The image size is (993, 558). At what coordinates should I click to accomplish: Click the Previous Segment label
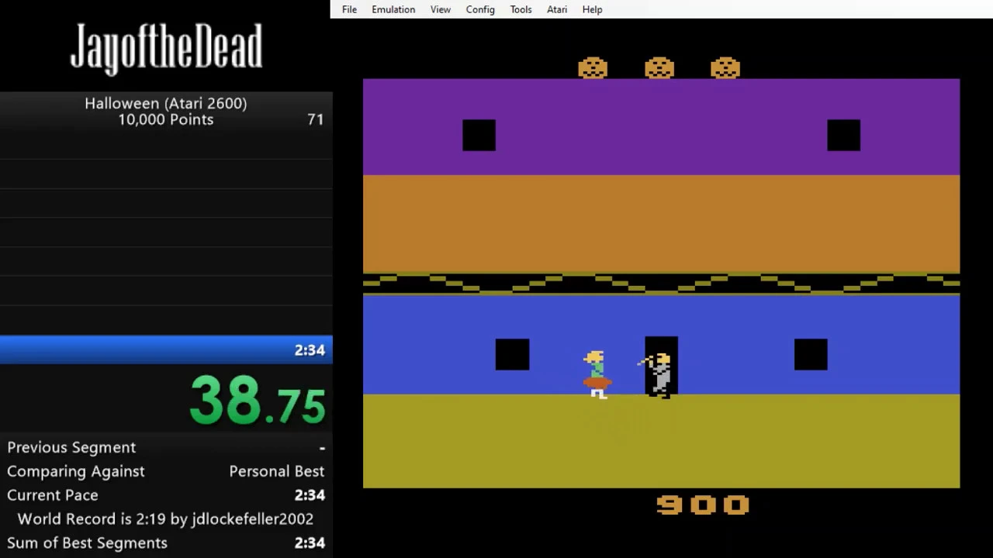point(71,447)
